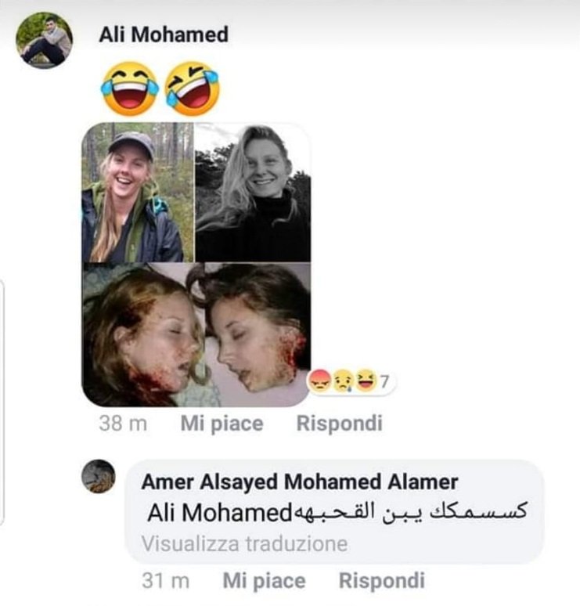
Task: Click the sad crying reaction icon
Action: click(342, 382)
